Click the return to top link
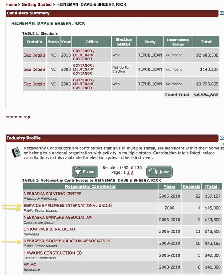The image size is (224, 275). coord(18,117)
